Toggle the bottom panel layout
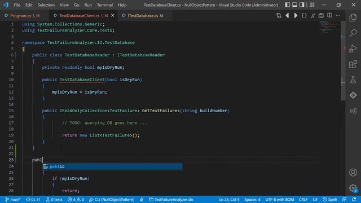Image resolution: width=361 pixels, height=203 pixels. [x=294, y=5]
